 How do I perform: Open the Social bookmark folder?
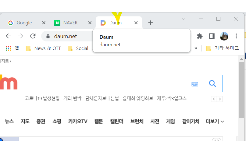point(78,48)
